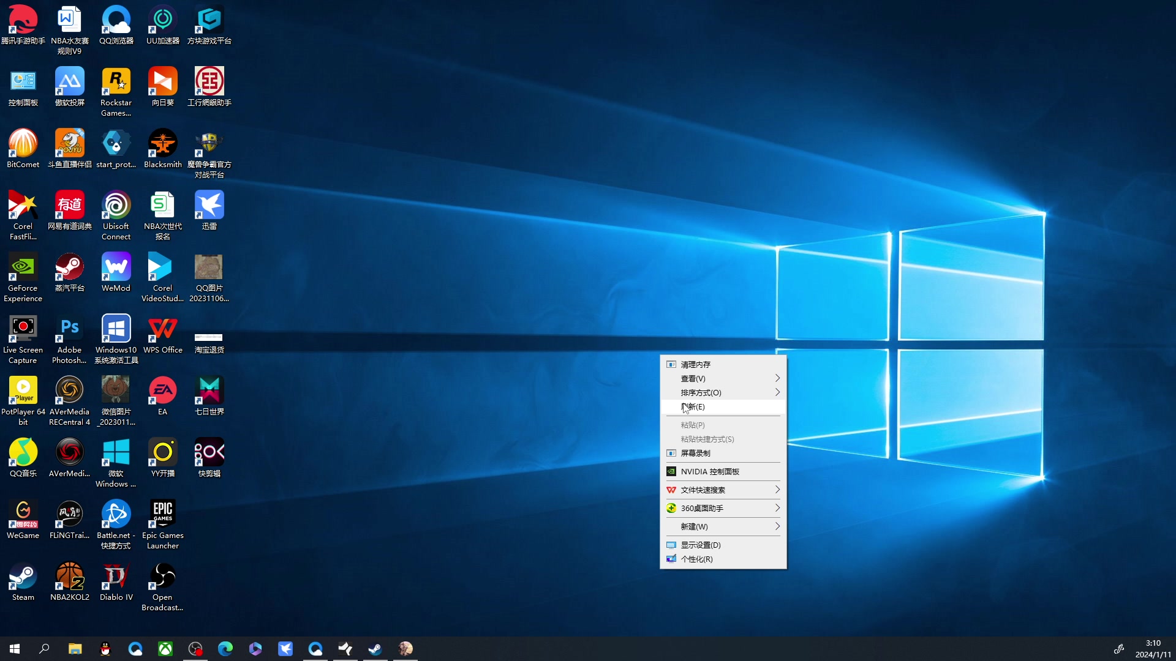Select the Diablo IV desktop icon
Image resolution: width=1176 pixels, height=661 pixels.
tap(116, 581)
